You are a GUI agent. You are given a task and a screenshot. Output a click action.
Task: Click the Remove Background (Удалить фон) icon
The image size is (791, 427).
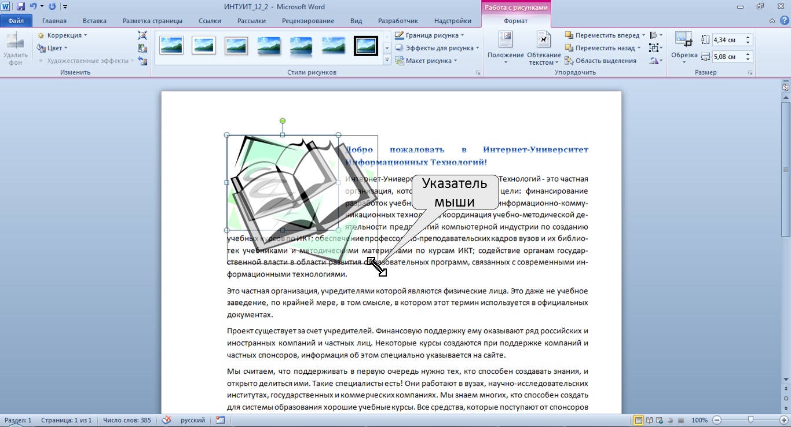click(x=15, y=48)
